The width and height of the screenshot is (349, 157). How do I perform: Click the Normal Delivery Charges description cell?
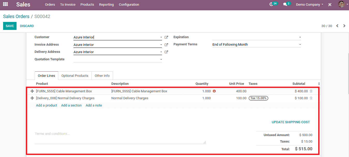click(130, 98)
